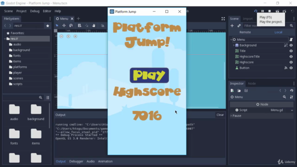The height and width of the screenshot is (167, 297).
Task: Open Inspector object properties tools icon
Action: (291, 97)
